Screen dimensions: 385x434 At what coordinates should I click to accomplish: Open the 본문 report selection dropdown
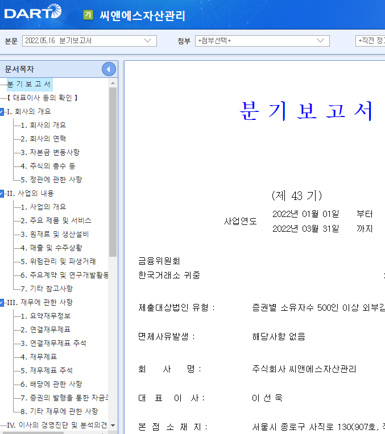click(x=89, y=41)
